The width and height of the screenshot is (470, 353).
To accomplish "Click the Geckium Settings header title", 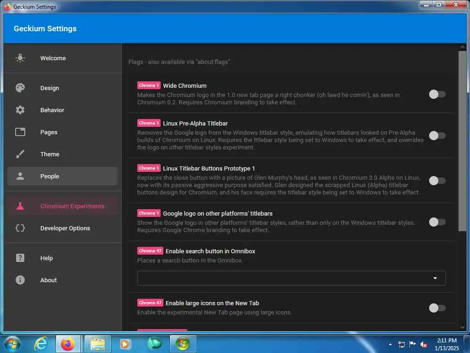I will pos(45,28).
